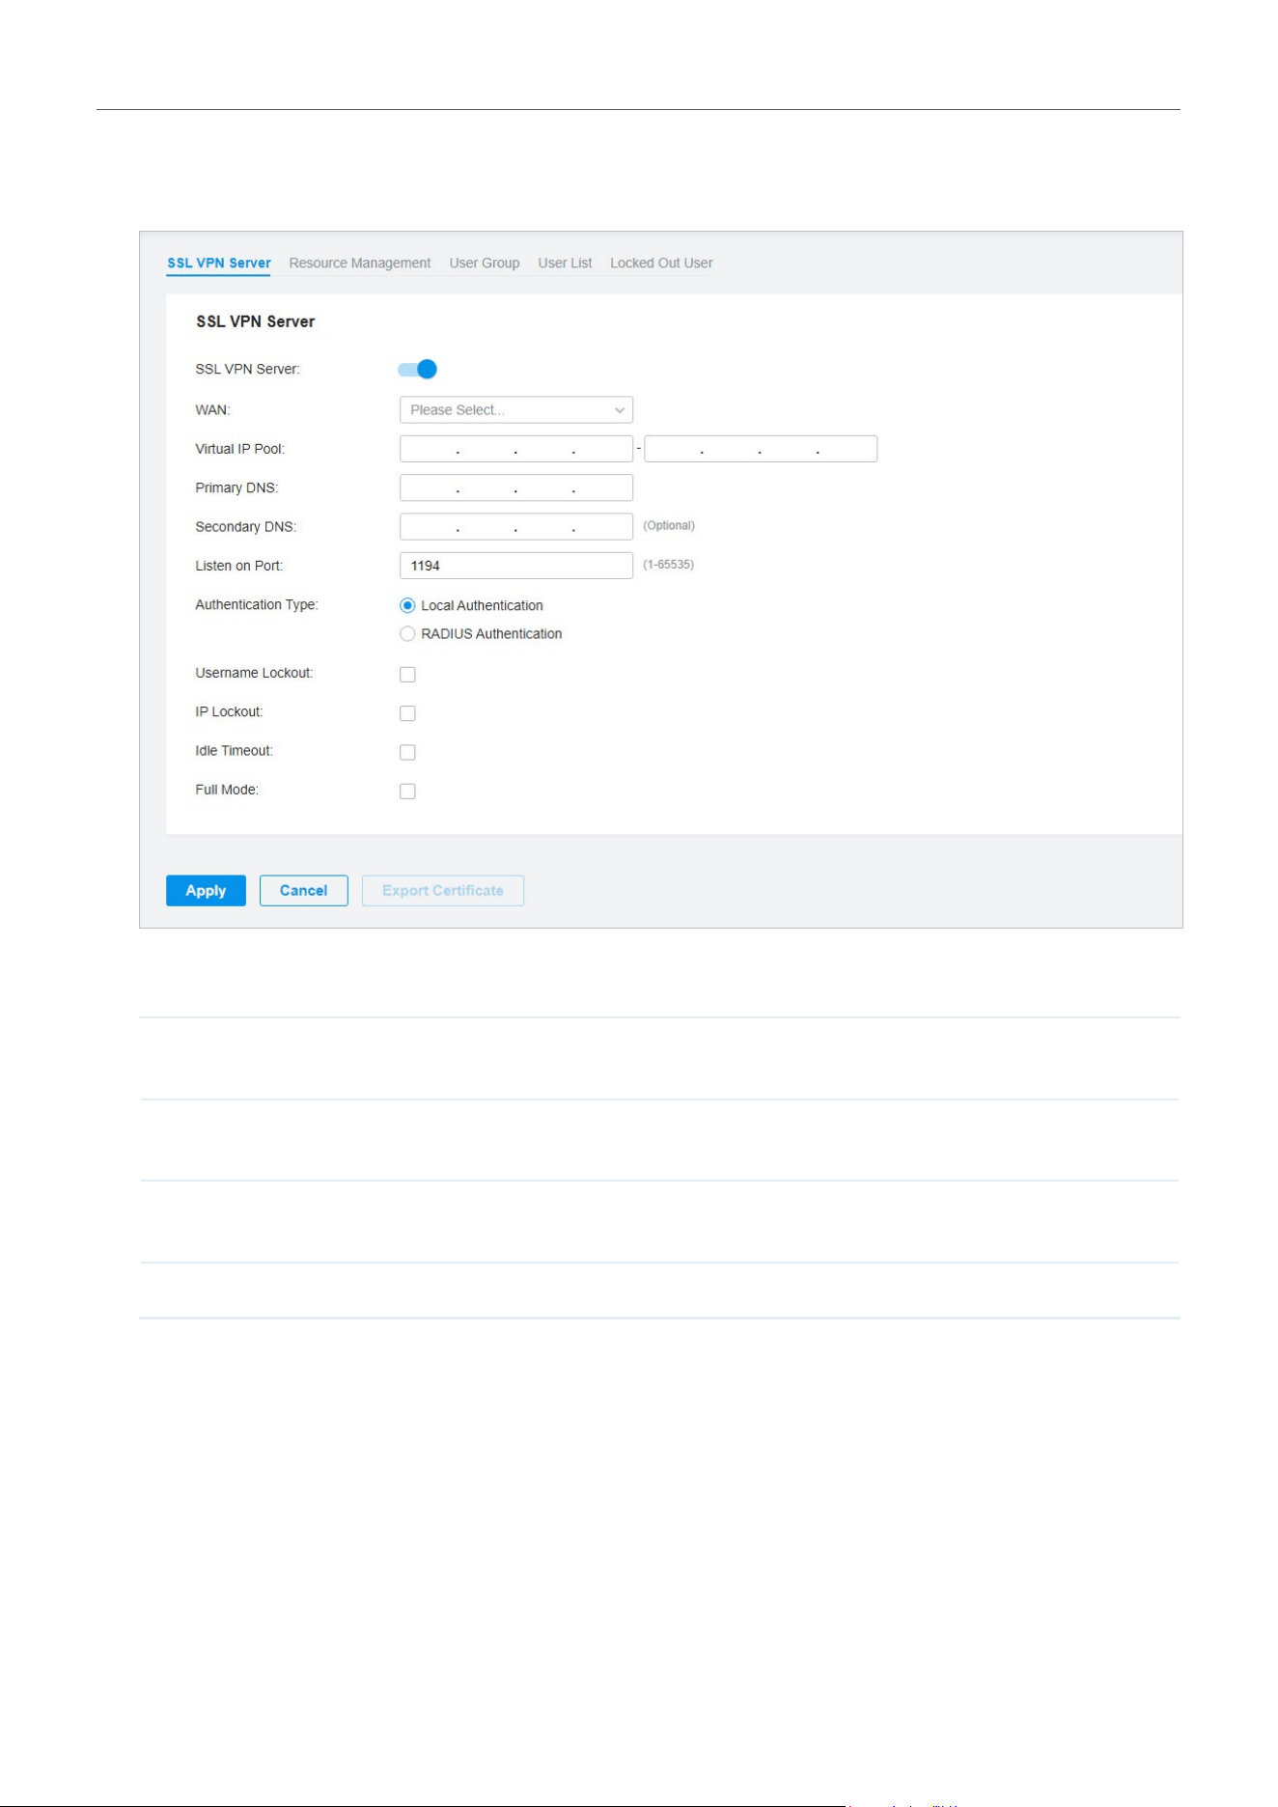Screen dimensions: 1278x1807
Task: Click the (Optional) hint next to Secondary DNS
Action: pos(669,526)
